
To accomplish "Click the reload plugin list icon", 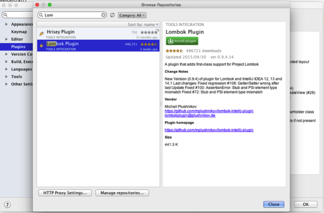I will [x=112, y=15].
